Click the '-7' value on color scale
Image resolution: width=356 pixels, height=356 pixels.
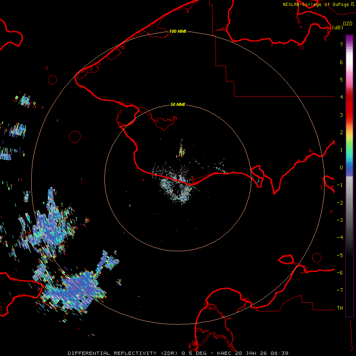(x=340, y=290)
